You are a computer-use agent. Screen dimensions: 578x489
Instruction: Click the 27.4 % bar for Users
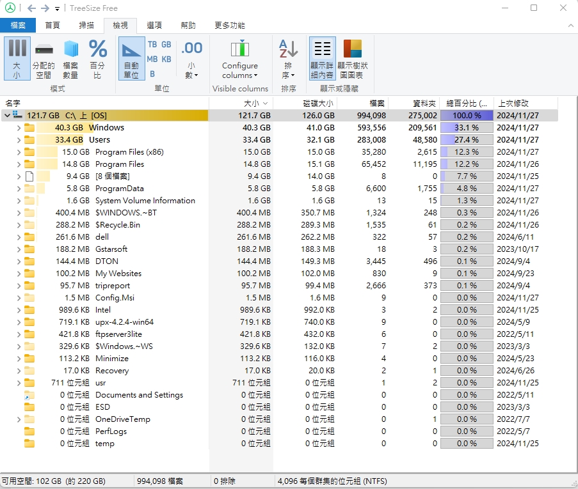(467, 140)
